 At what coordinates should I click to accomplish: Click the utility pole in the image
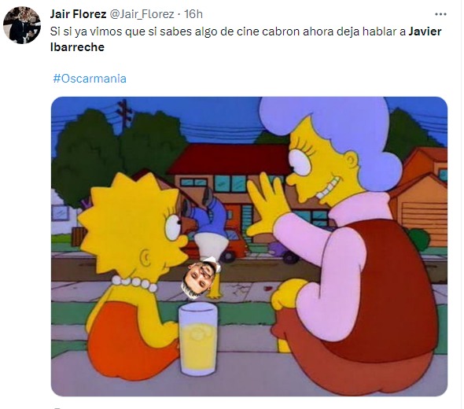pyautogui.click(x=124, y=116)
